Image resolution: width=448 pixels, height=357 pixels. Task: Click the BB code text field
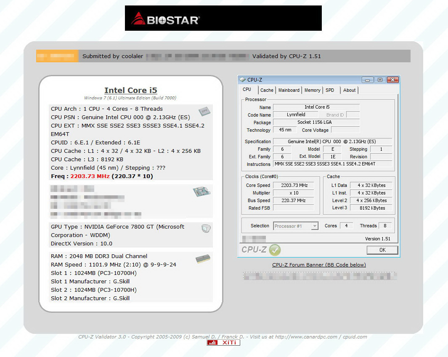pos(320,276)
